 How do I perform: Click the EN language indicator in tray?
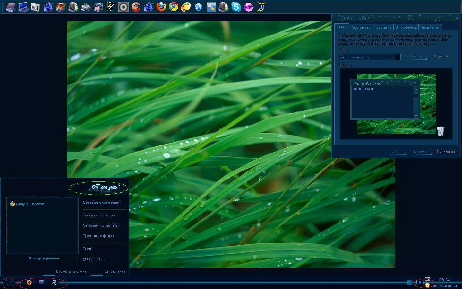409,283
